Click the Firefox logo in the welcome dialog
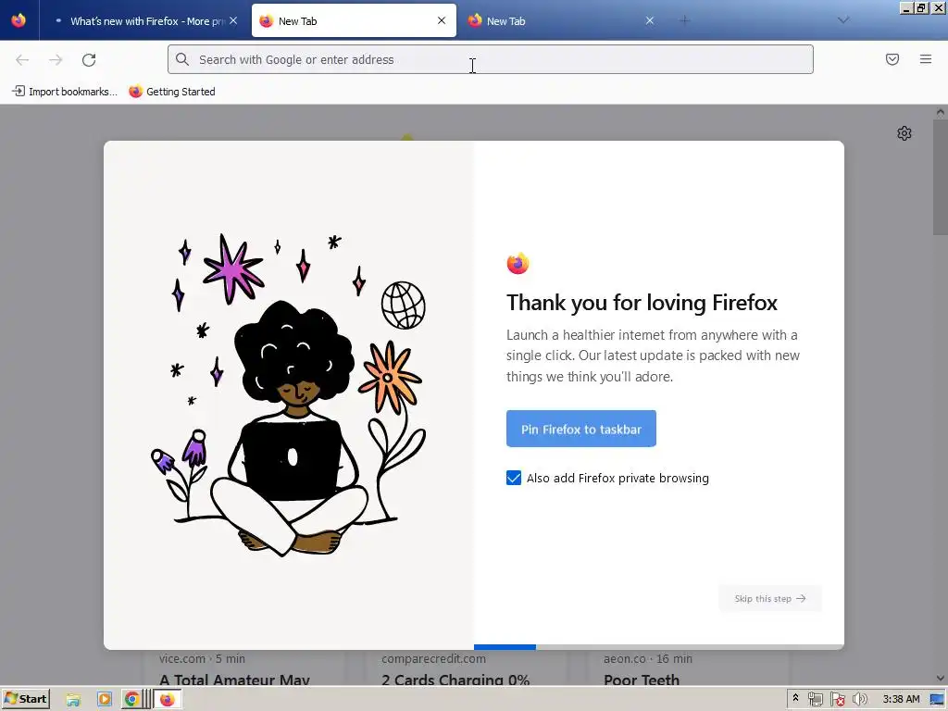This screenshot has height=711, width=948. point(518,263)
